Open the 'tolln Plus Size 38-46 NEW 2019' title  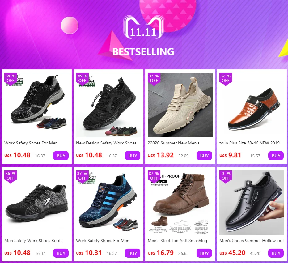pos(249,143)
